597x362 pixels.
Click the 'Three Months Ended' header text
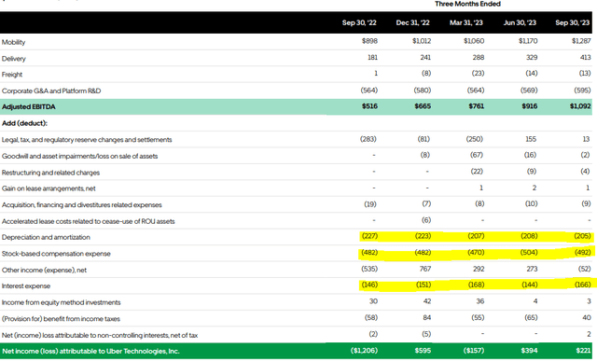[467, 4]
